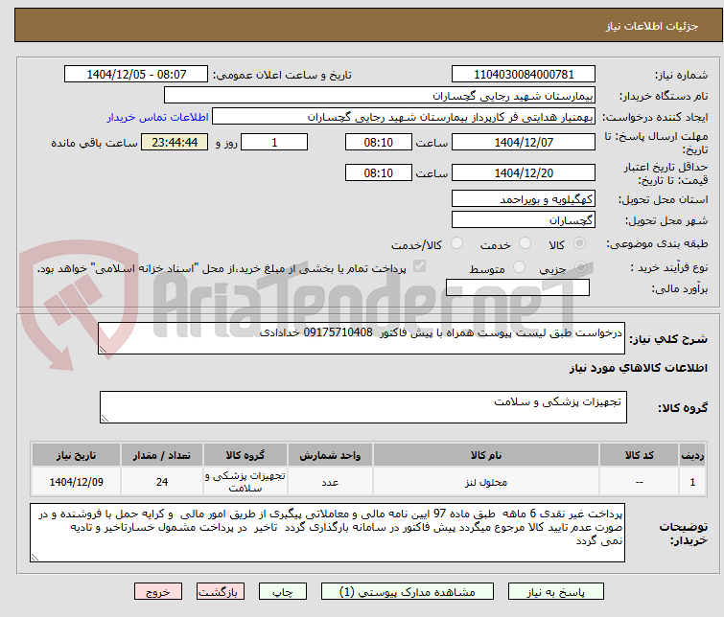The width and height of the screenshot is (724, 617).
Task: Click the تعداد / مقدار column header
Action: [162, 455]
